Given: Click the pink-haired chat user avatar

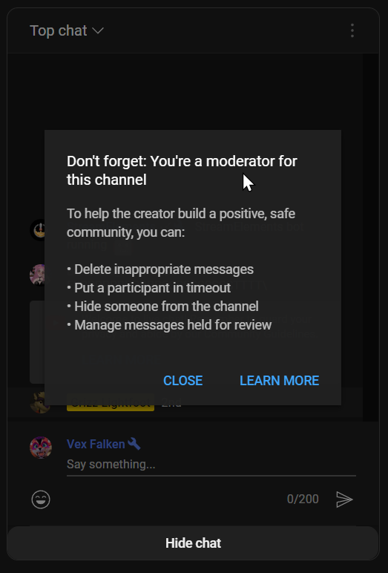Looking at the screenshot, I should click(x=37, y=275).
